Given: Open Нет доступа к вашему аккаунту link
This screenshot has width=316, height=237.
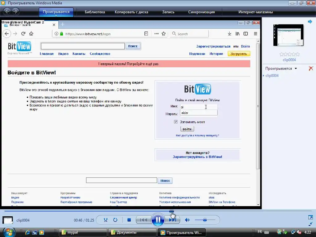Looking at the screenshot, I should pyautogui.click(x=197, y=136).
